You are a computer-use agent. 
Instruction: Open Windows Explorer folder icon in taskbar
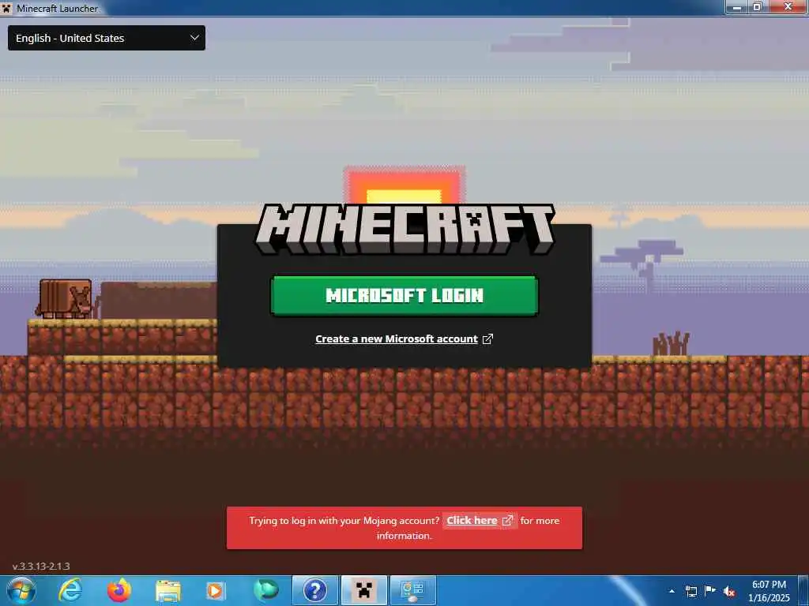click(168, 591)
